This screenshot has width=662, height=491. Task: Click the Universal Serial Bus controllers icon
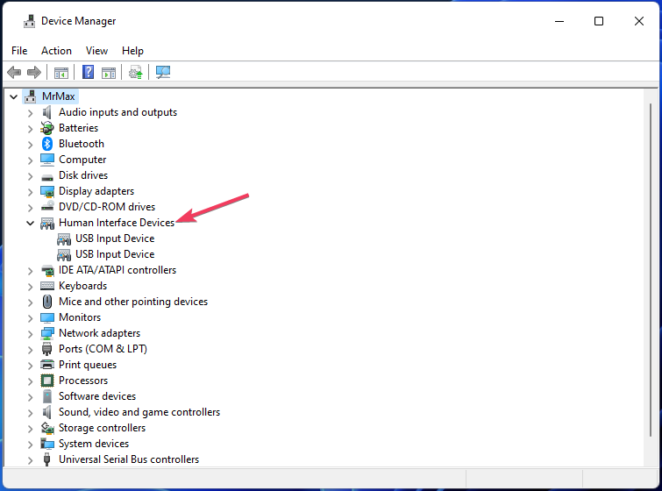point(46,459)
